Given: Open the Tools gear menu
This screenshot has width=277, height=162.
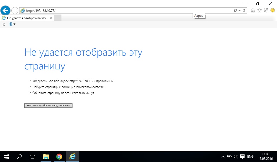Looking at the screenshot, I should [266, 11].
